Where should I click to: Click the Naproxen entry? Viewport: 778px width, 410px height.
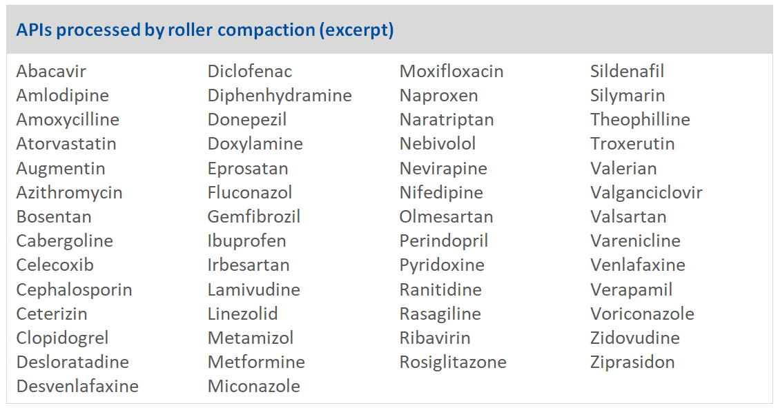tap(439, 96)
